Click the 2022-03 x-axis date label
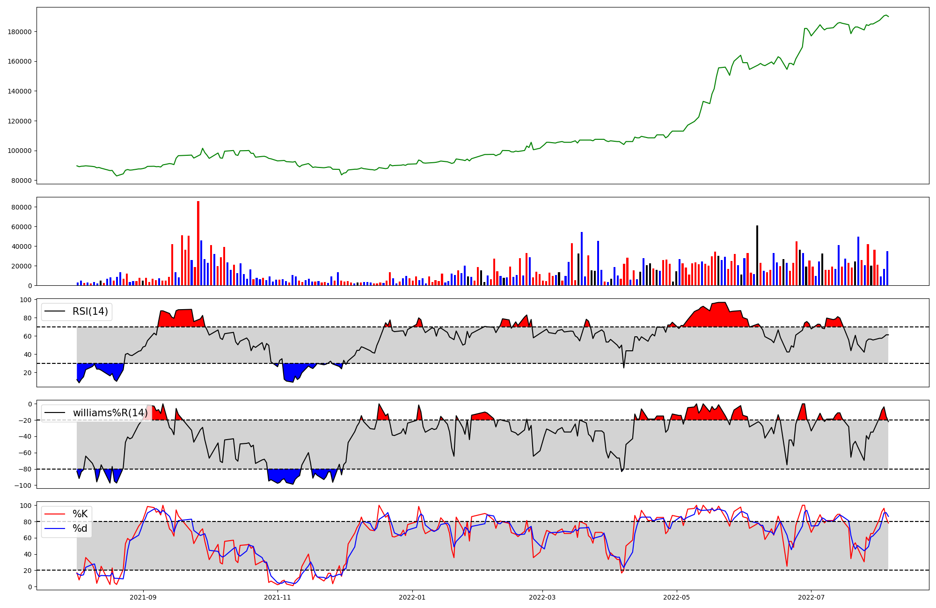The image size is (936, 608). pyautogui.click(x=542, y=597)
